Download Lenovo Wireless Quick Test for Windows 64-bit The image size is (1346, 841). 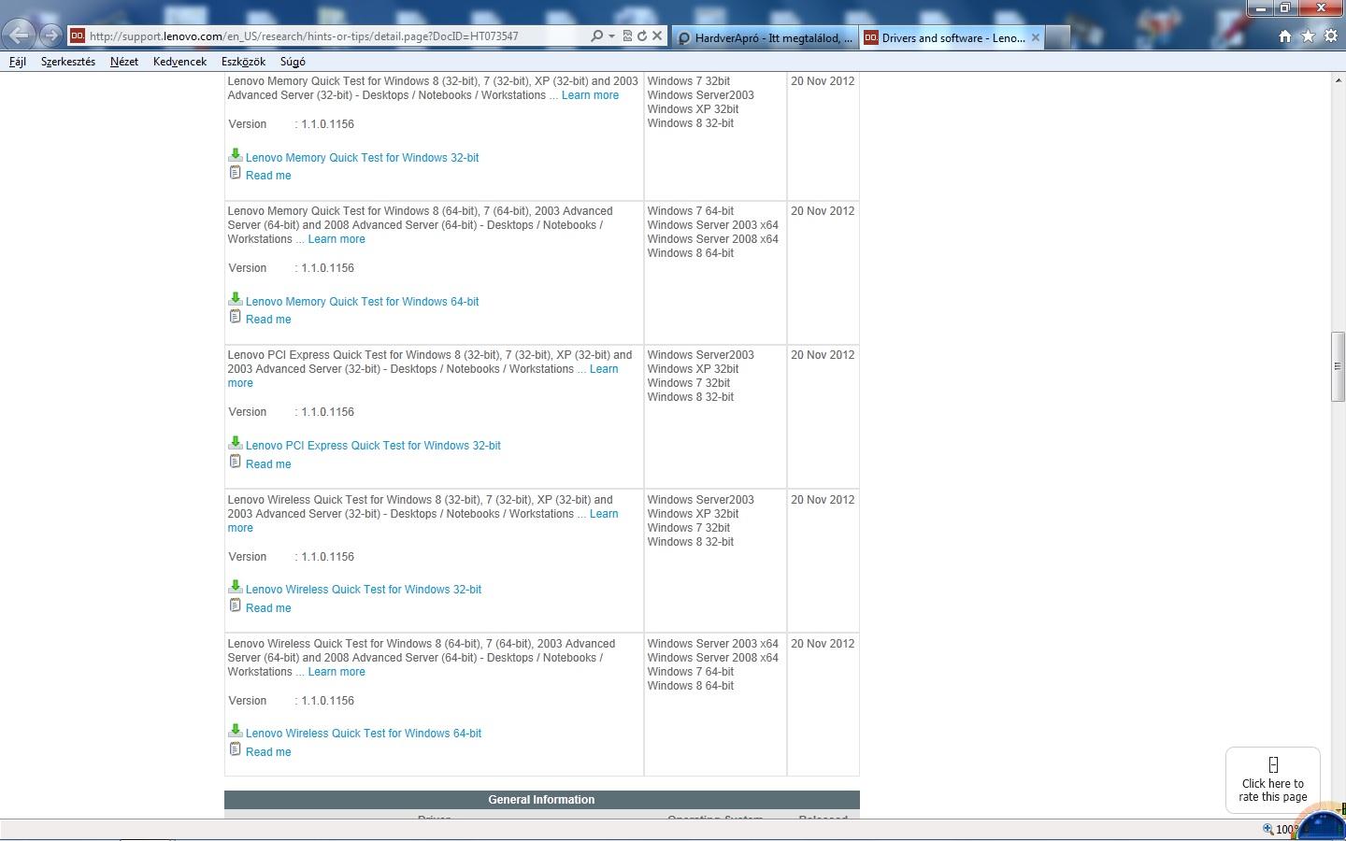(x=364, y=734)
